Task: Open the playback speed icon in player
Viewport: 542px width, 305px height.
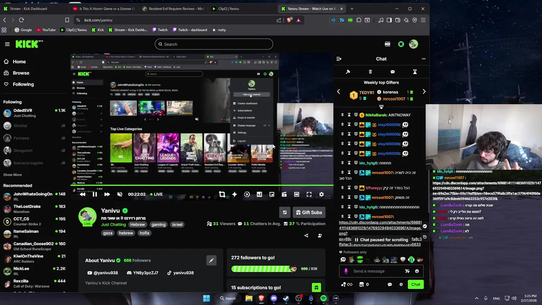Action: [247, 194]
